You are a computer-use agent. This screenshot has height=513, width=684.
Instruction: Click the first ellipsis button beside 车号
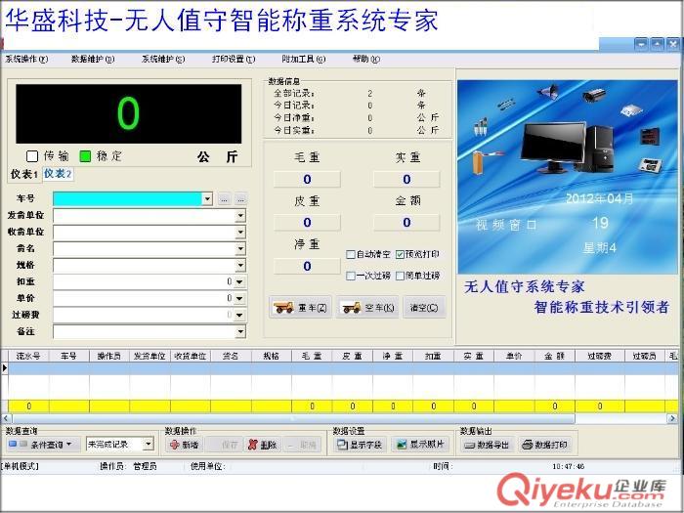point(224,199)
